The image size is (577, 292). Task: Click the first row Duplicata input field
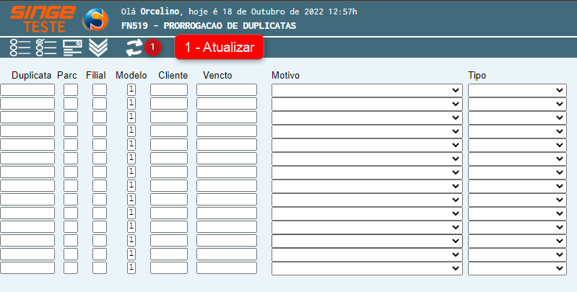pyautogui.click(x=27, y=90)
